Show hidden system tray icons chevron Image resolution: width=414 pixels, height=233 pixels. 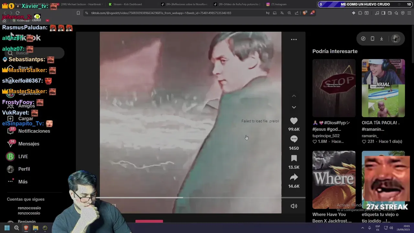(363, 228)
